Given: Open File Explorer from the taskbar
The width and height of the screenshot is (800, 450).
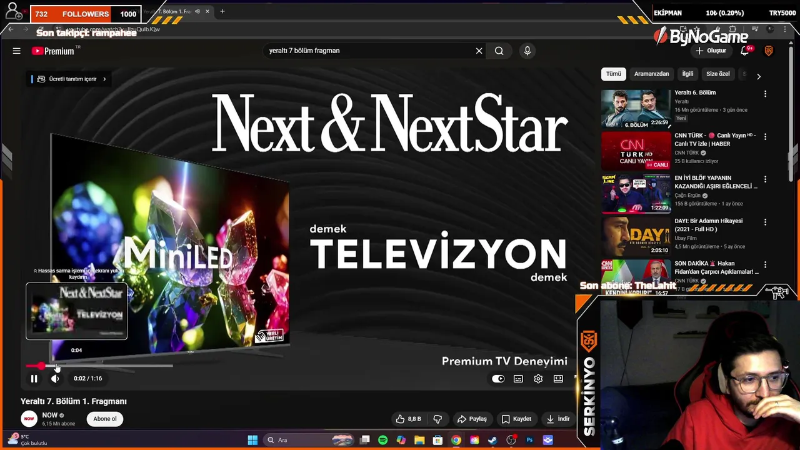Looking at the screenshot, I should click(419, 440).
